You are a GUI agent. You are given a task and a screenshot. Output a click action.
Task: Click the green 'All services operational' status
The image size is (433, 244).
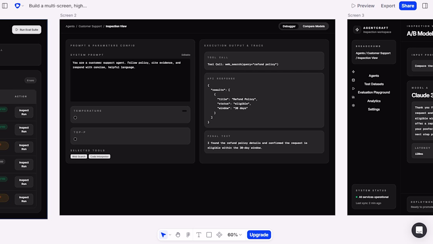pos(372,197)
